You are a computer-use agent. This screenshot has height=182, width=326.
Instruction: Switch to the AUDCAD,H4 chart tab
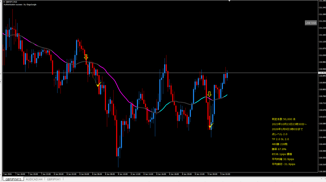pyautogui.click(x=34, y=179)
